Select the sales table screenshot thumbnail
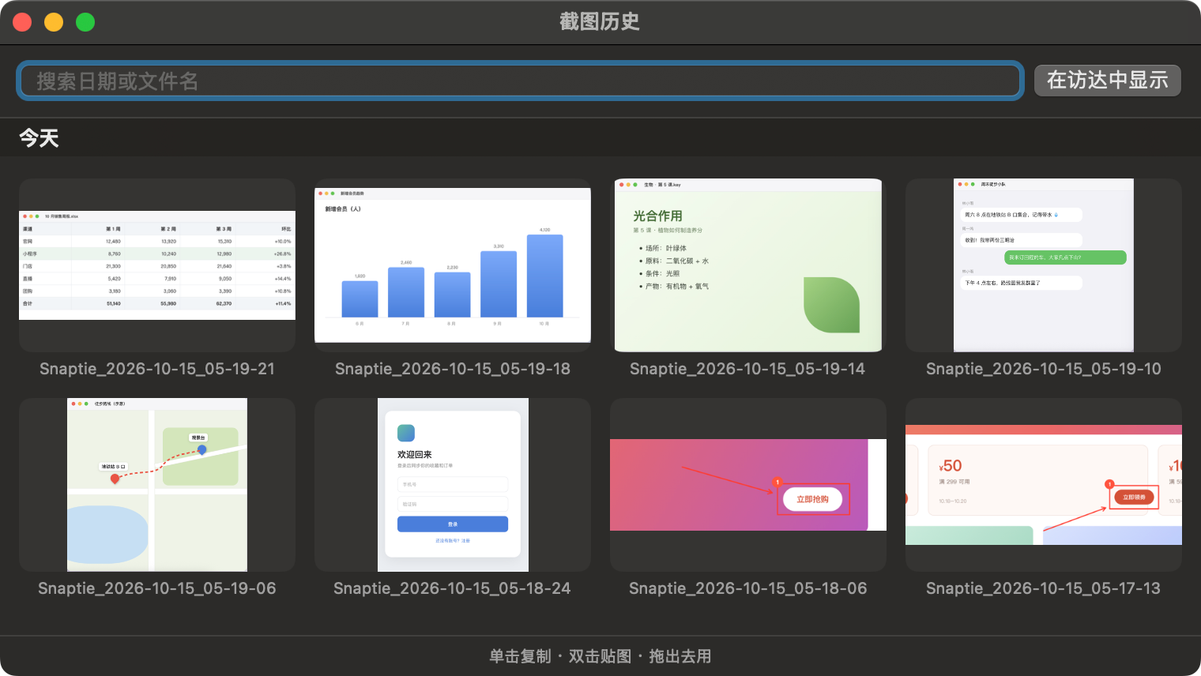 click(157, 265)
